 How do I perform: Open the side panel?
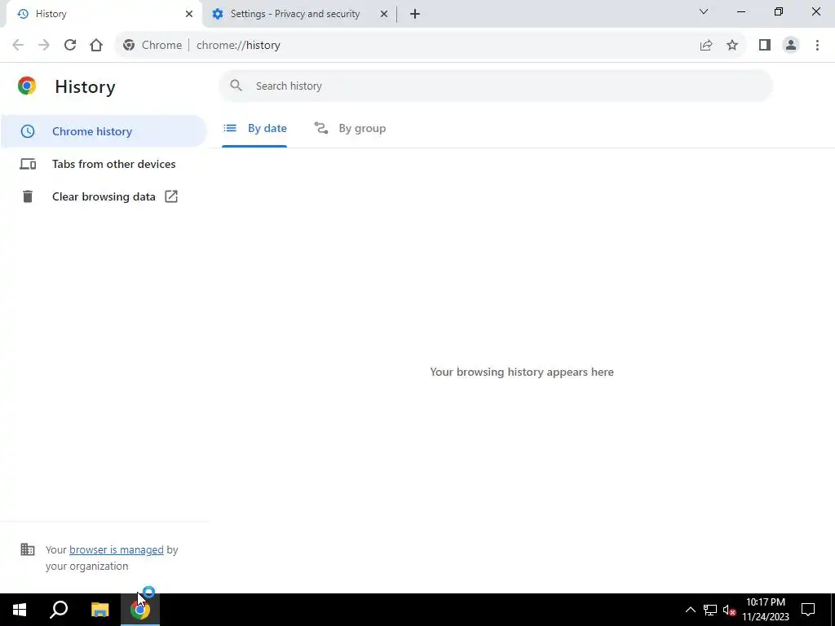765,46
